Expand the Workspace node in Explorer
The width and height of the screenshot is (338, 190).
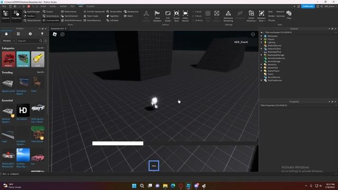[261, 36]
